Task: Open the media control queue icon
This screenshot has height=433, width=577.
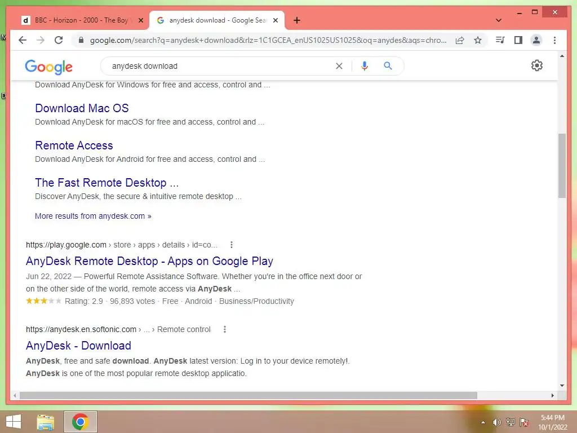Action: (500, 40)
